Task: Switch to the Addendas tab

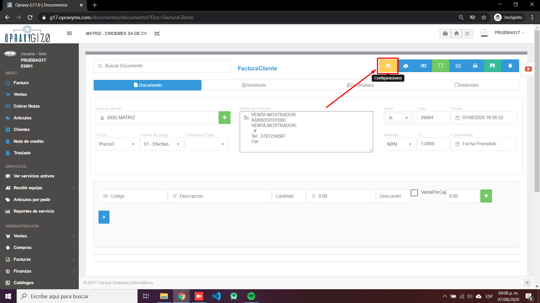Action: 467,85
